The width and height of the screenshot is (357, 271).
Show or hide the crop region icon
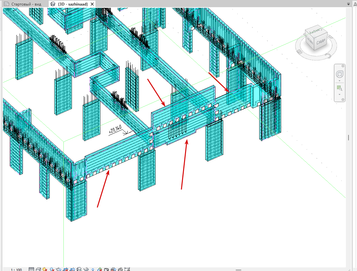tap(72, 269)
